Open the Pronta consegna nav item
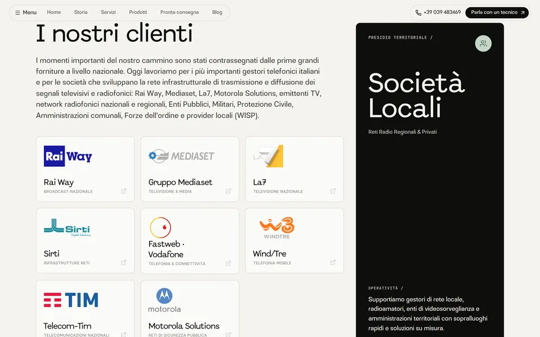 tap(179, 12)
